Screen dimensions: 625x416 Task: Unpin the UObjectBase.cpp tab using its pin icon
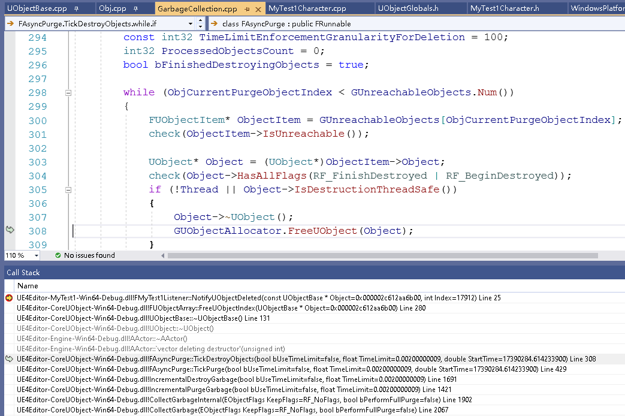[x=76, y=8]
